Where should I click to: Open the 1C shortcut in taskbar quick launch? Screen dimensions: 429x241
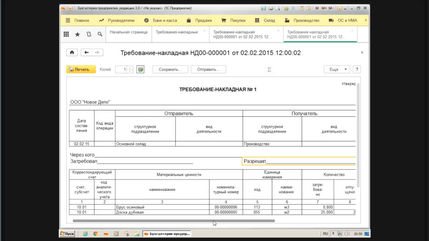[106, 234]
